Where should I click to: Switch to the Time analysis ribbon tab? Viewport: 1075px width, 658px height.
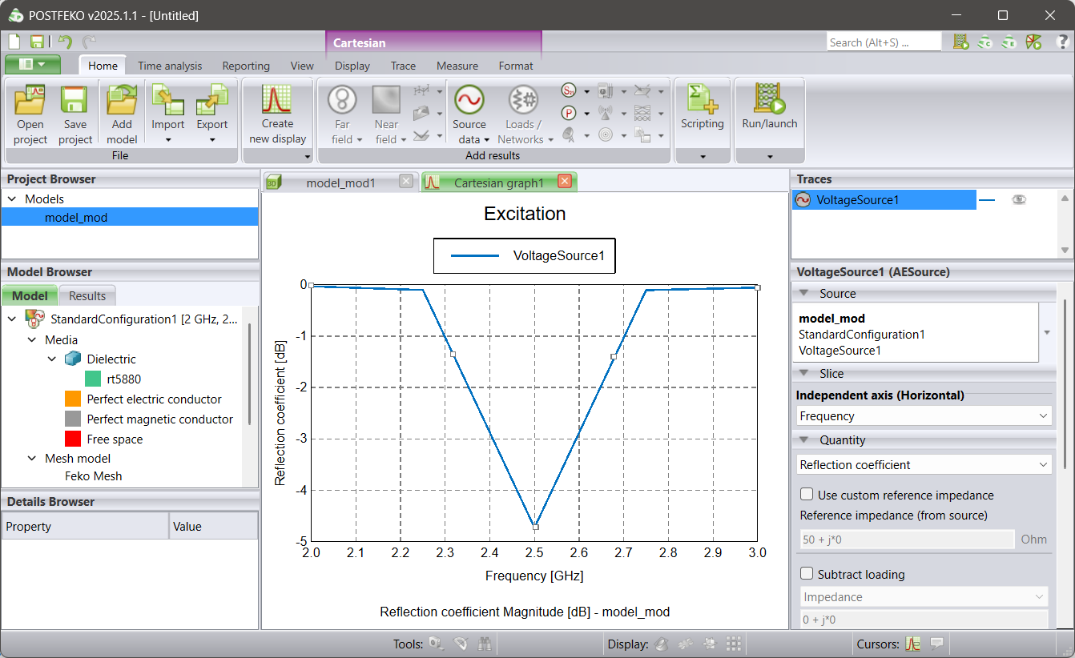coord(170,66)
